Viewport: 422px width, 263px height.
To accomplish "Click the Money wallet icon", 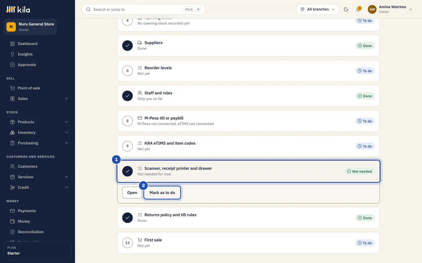I will click(x=12, y=222).
